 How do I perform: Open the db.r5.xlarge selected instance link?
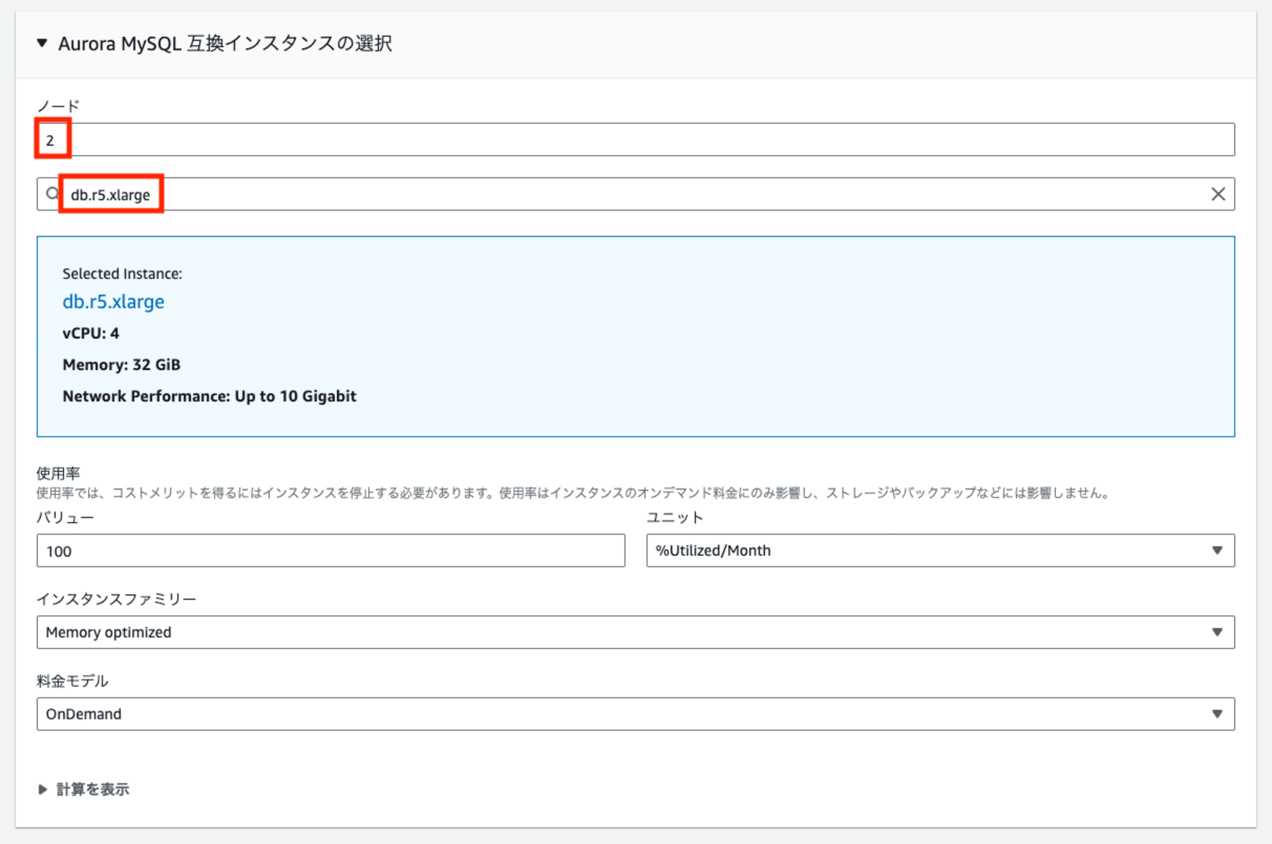[x=113, y=301]
